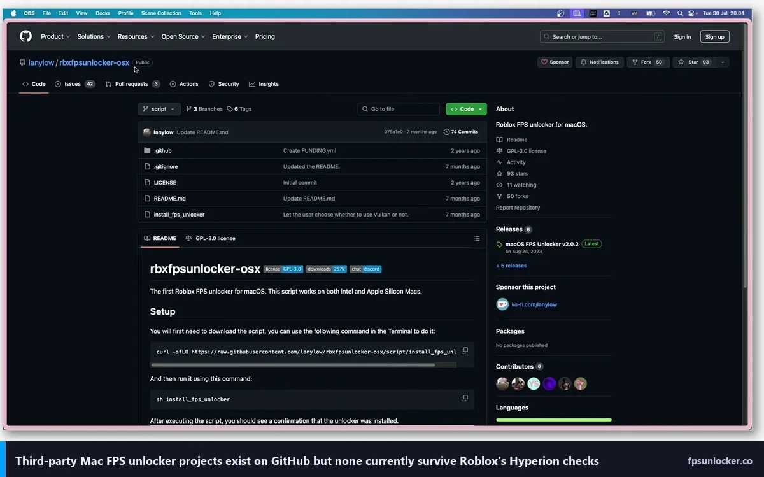Open the script branch selector dropdown
Image resolution: width=764 pixels, height=477 pixels.
[x=159, y=109]
